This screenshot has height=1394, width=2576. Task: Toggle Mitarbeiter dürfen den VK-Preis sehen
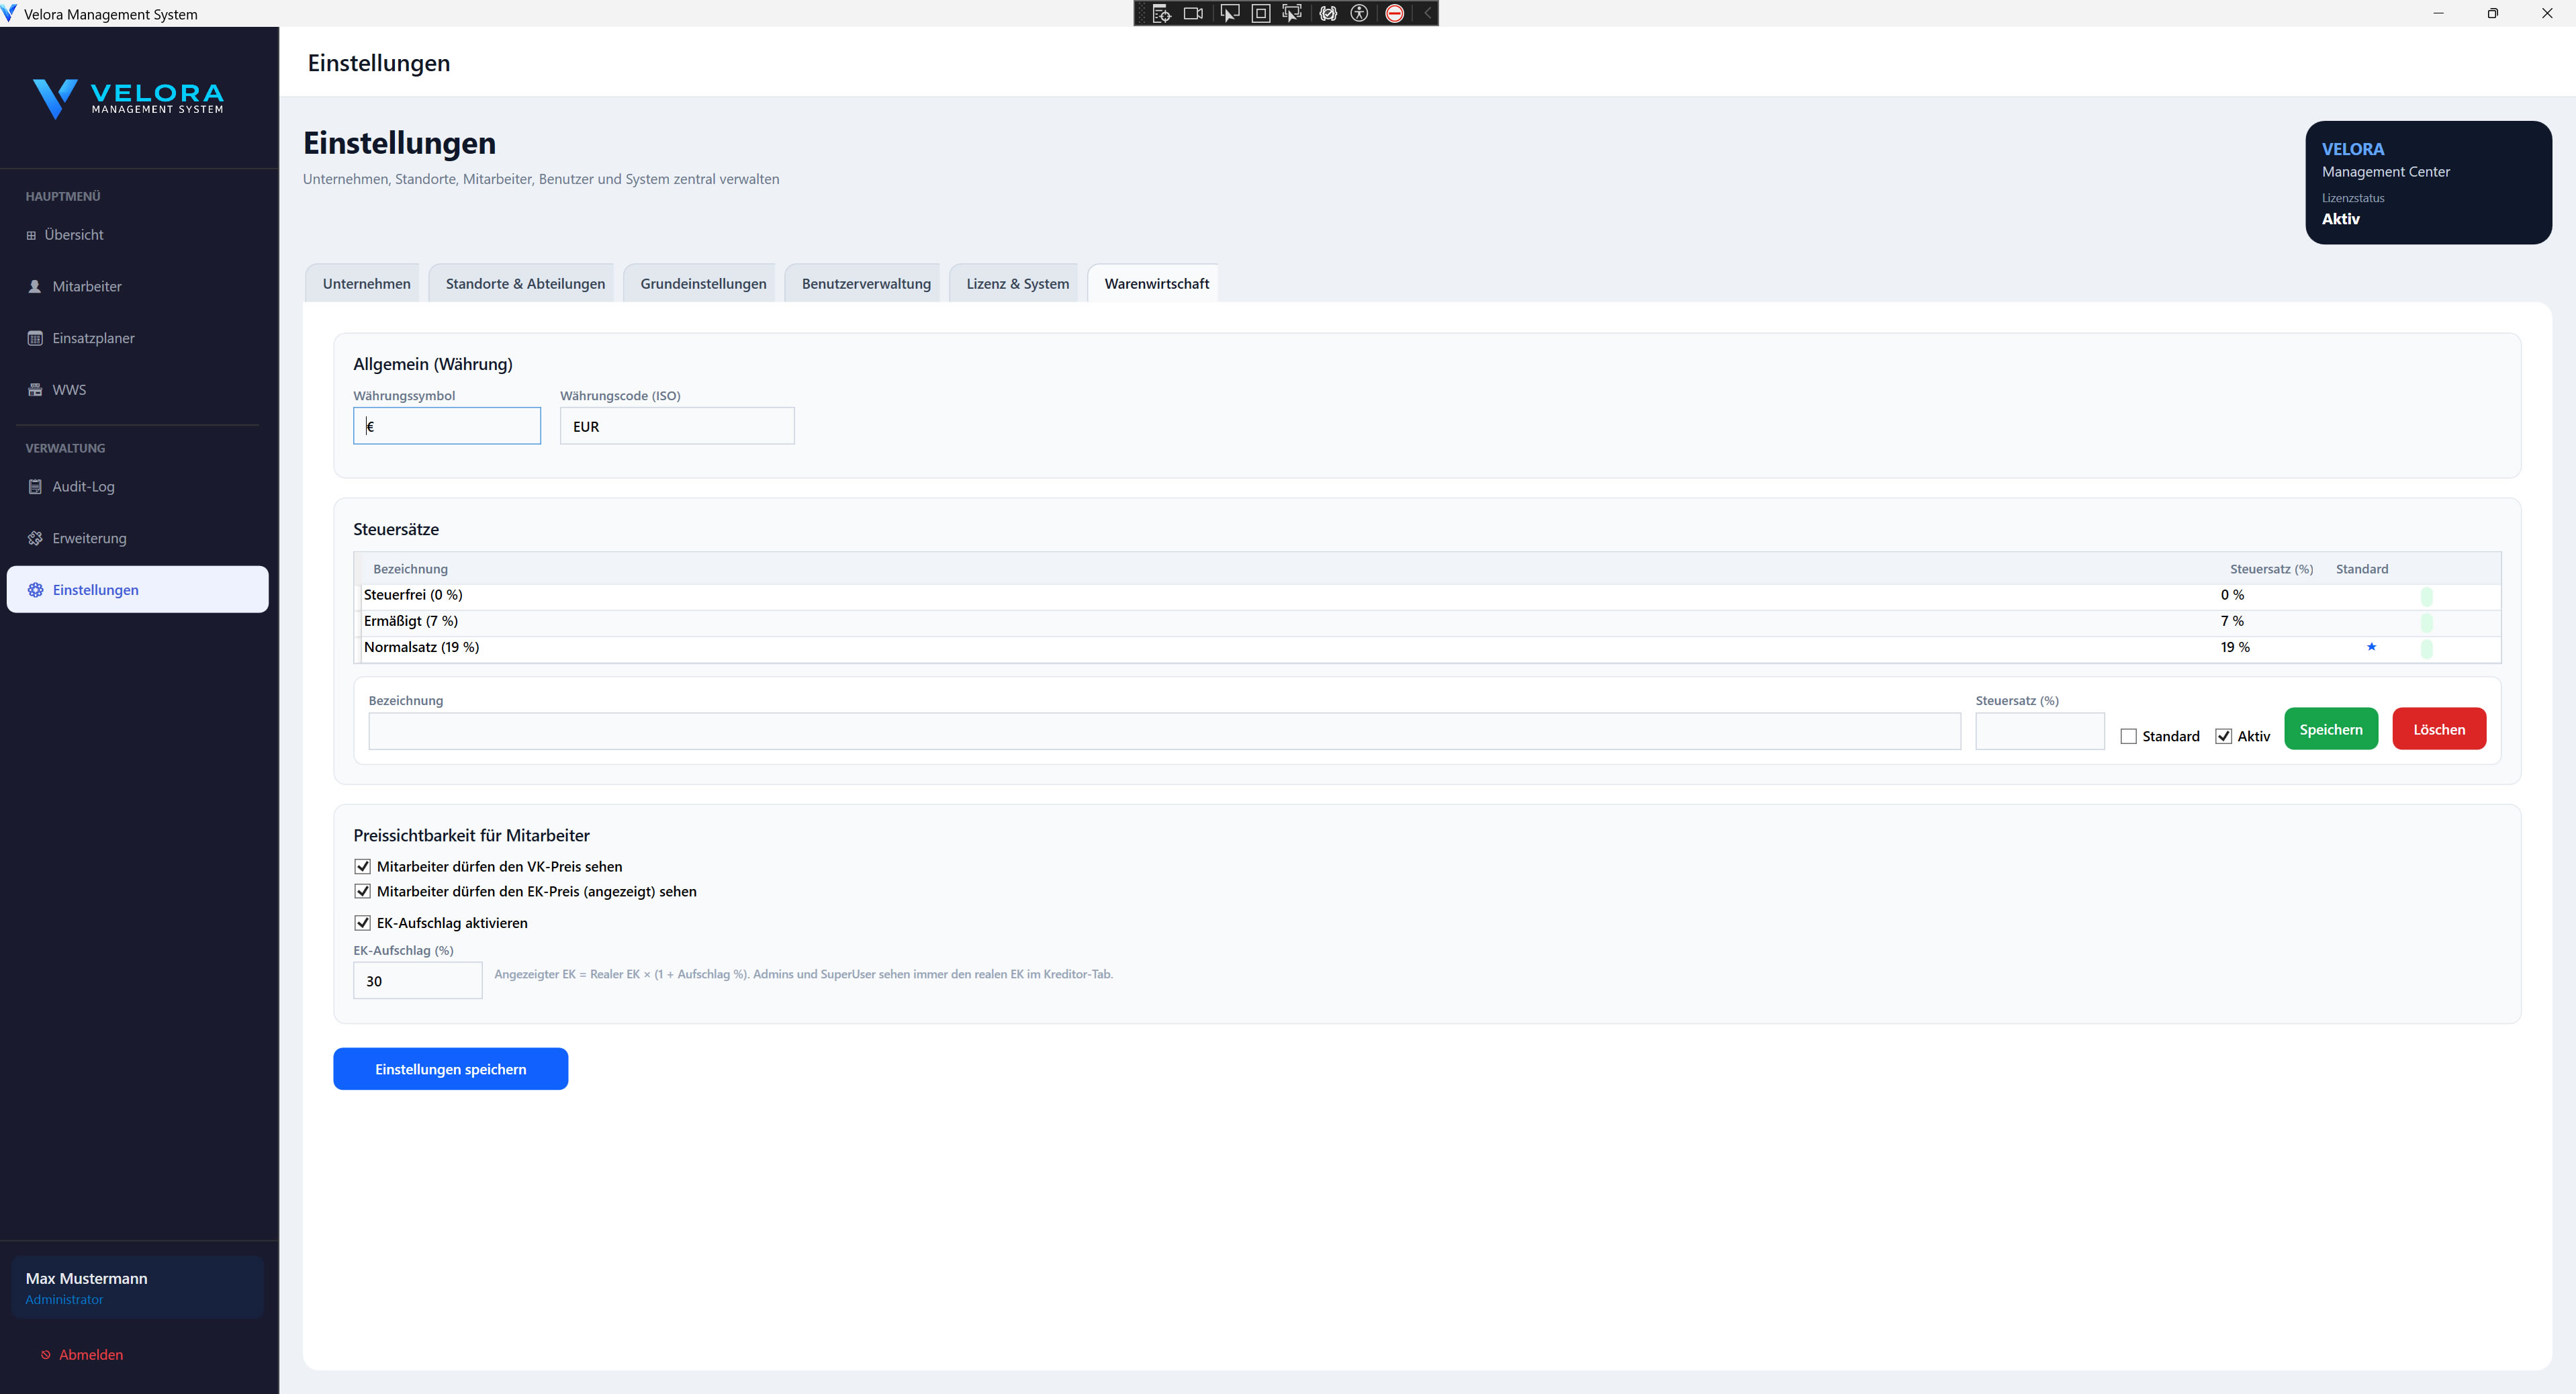click(x=362, y=867)
